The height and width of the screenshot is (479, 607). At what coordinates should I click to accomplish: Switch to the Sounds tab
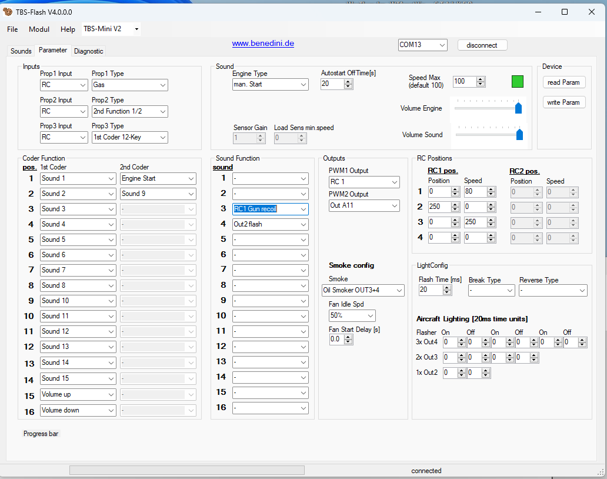click(x=21, y=51)
